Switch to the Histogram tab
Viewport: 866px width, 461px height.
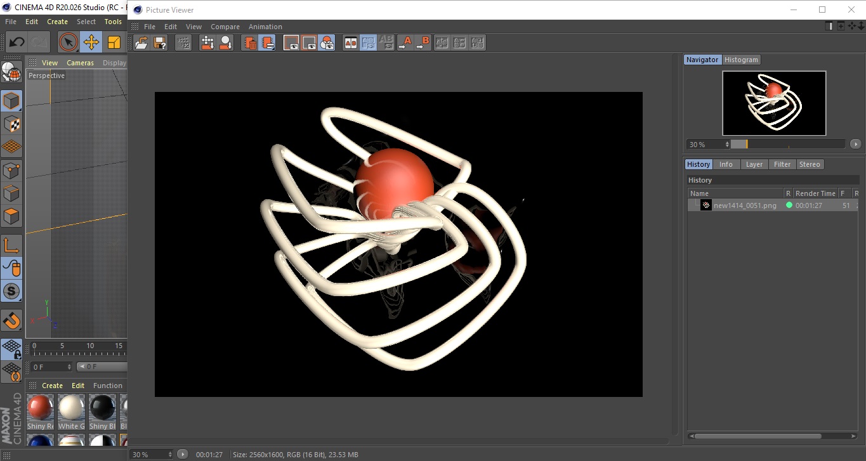click(741, 60)
